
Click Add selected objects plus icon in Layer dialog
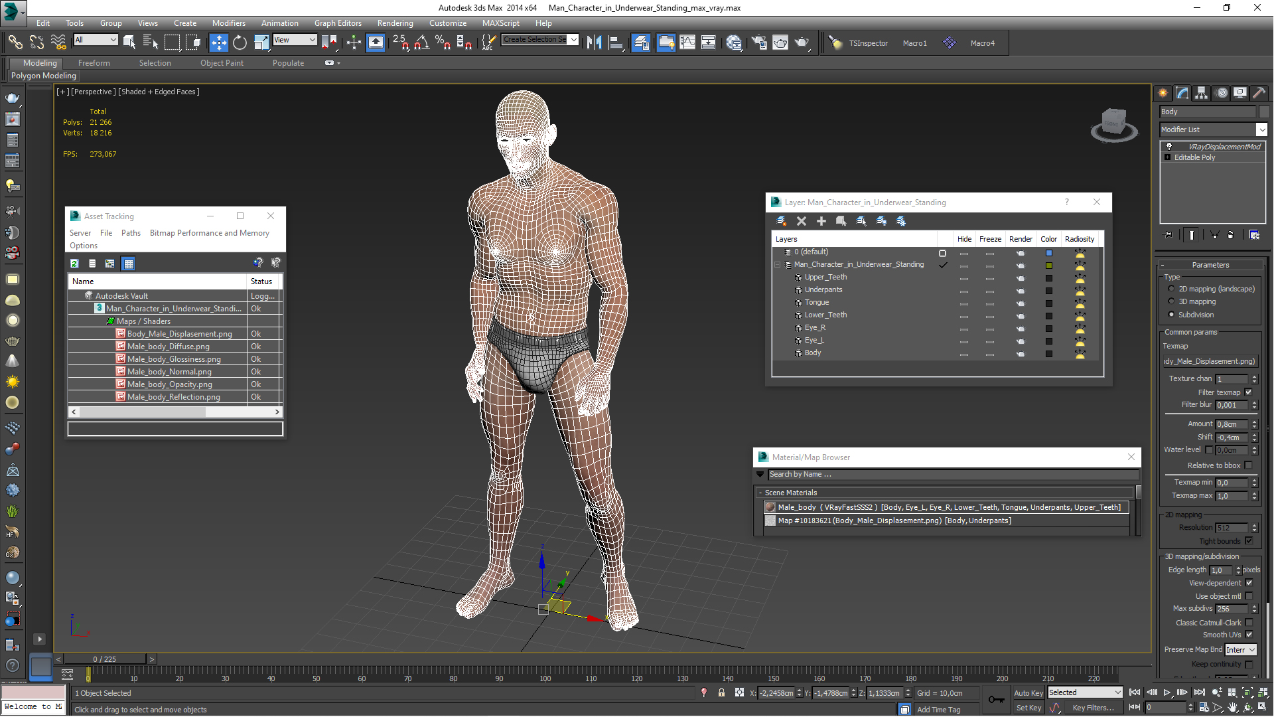821,221
